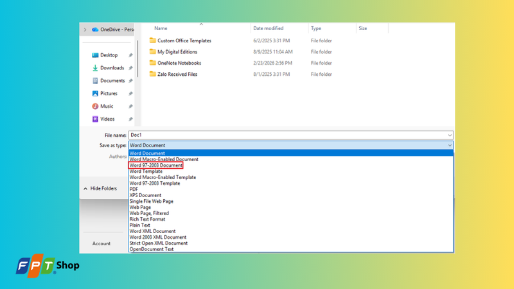Viewport: 514px width, 289px height.
Task: Click the File name input field
Action: pyautogui.click(x=291, y=135)
